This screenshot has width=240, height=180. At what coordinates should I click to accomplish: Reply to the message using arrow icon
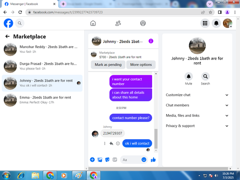(111, 144)
